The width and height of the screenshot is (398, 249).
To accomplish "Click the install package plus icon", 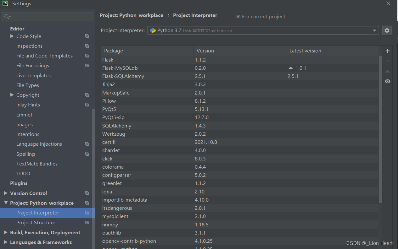I will pyautogui.click(x=388, y=51).
